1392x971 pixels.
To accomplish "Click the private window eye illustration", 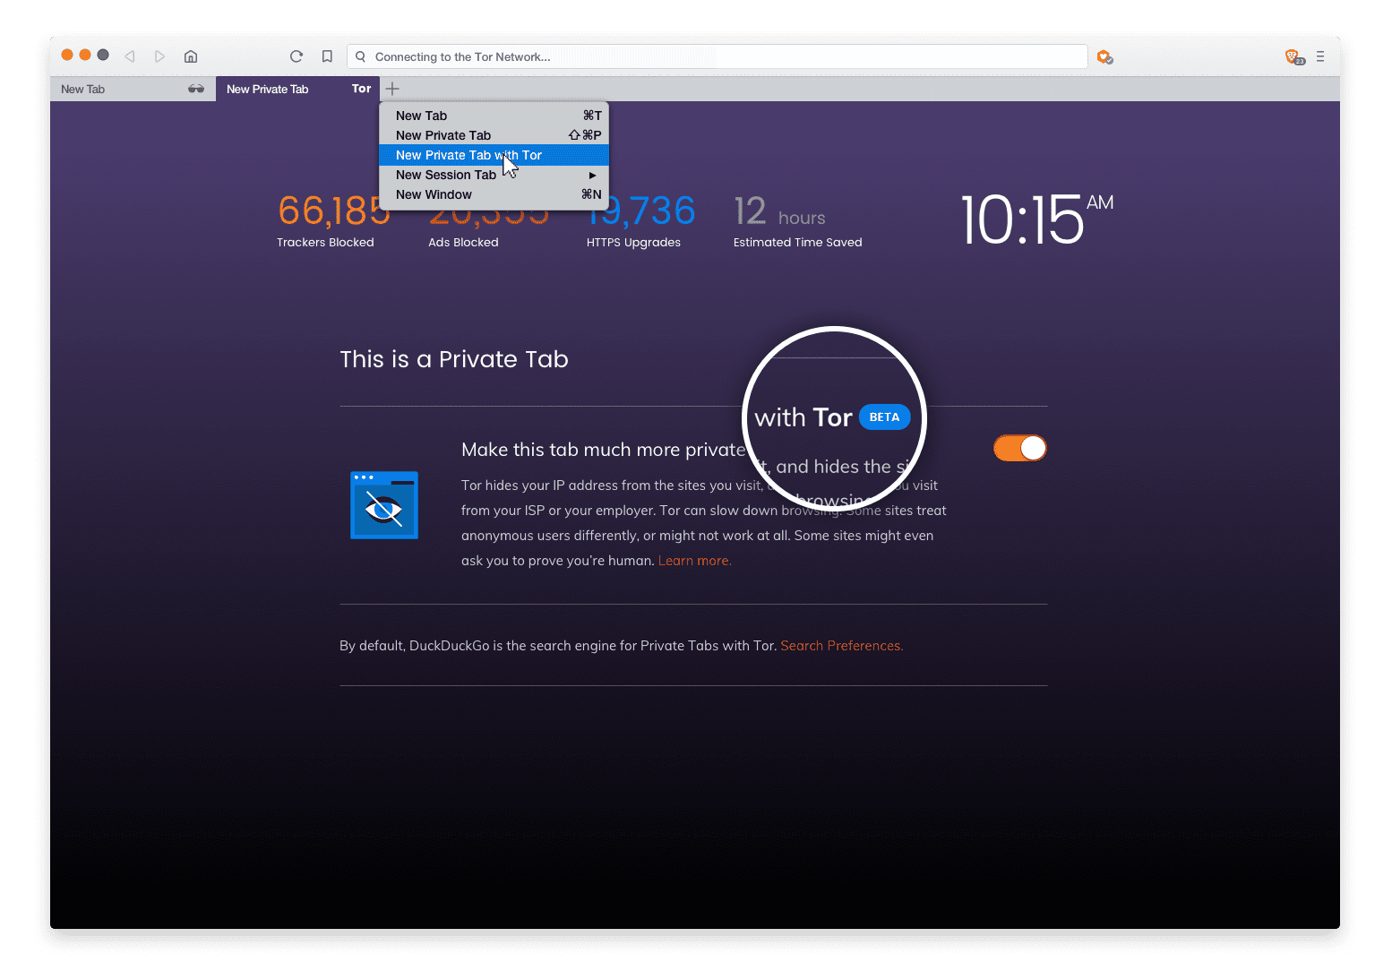I will pos(384,505).
